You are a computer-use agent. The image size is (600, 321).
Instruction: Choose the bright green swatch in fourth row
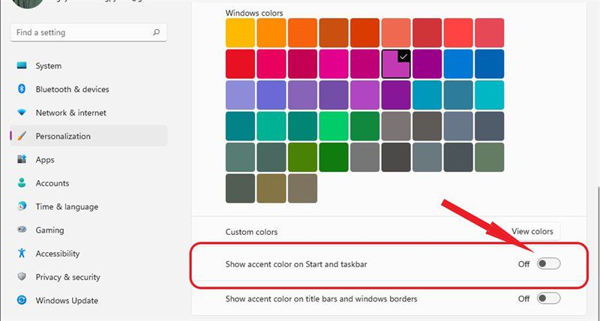pos(334,126)
